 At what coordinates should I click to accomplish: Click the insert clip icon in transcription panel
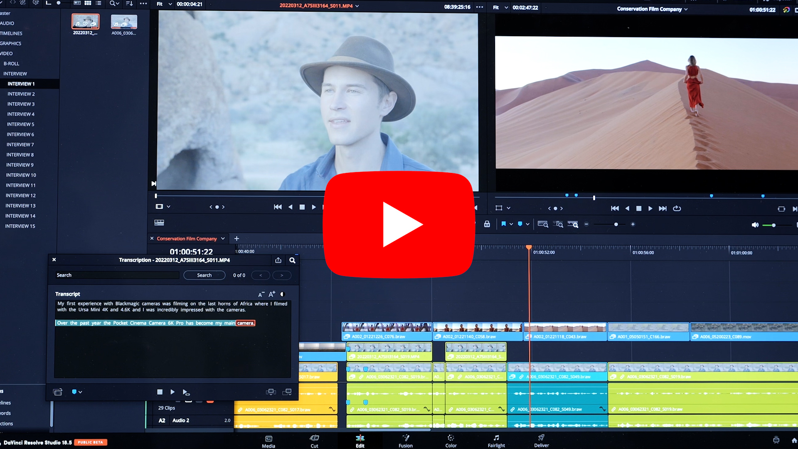point(271,392)
